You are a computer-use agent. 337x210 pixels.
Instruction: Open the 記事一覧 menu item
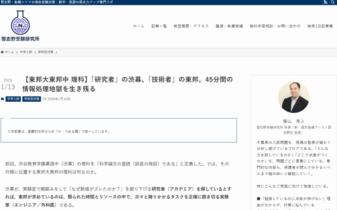[159, 26]
